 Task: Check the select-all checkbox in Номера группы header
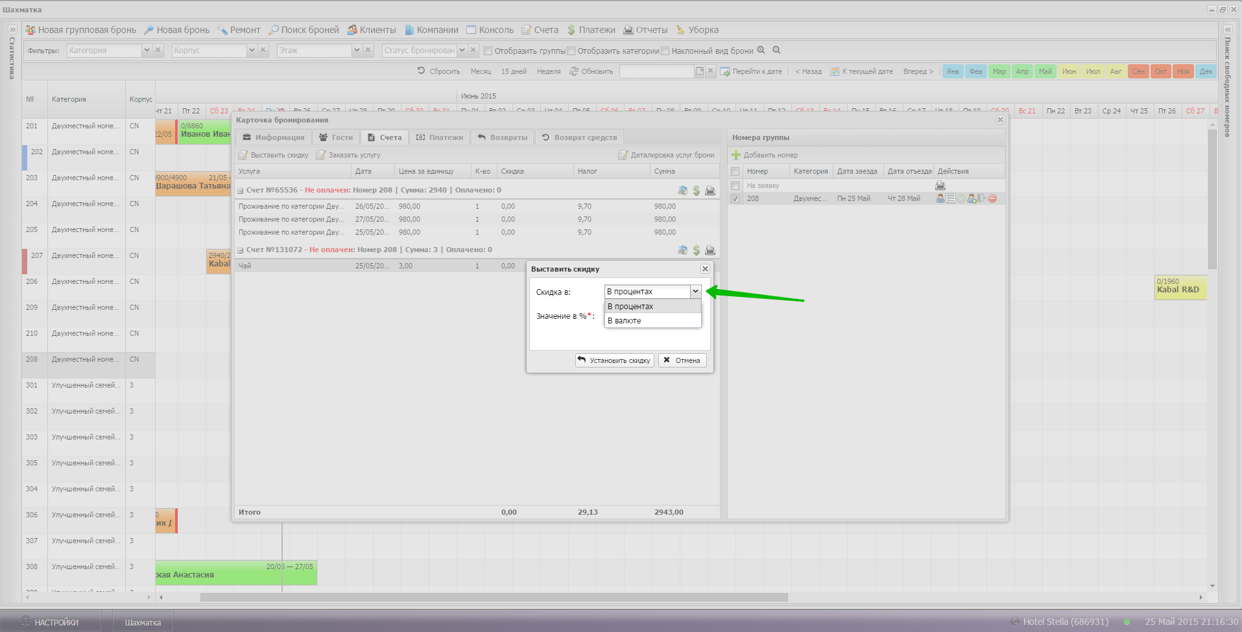(x=735, y=172)
